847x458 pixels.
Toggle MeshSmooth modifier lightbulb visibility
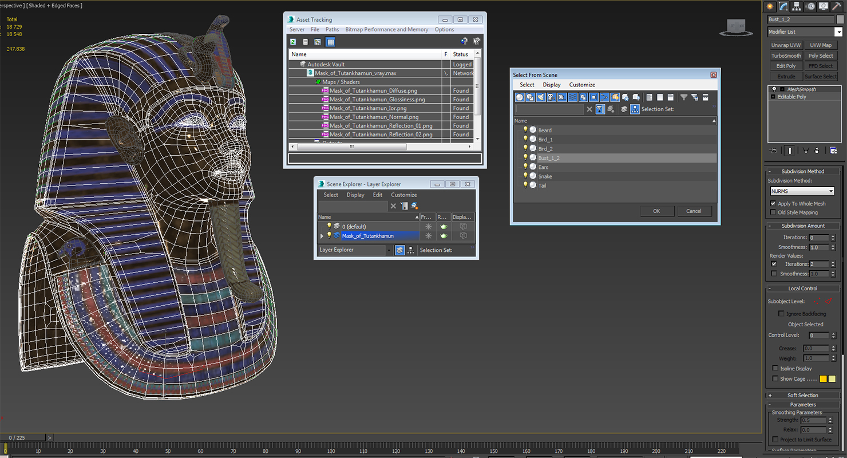tap(774, 89)
